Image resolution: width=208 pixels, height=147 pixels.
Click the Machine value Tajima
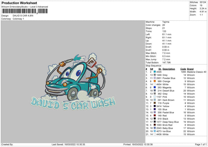(166, 22)
